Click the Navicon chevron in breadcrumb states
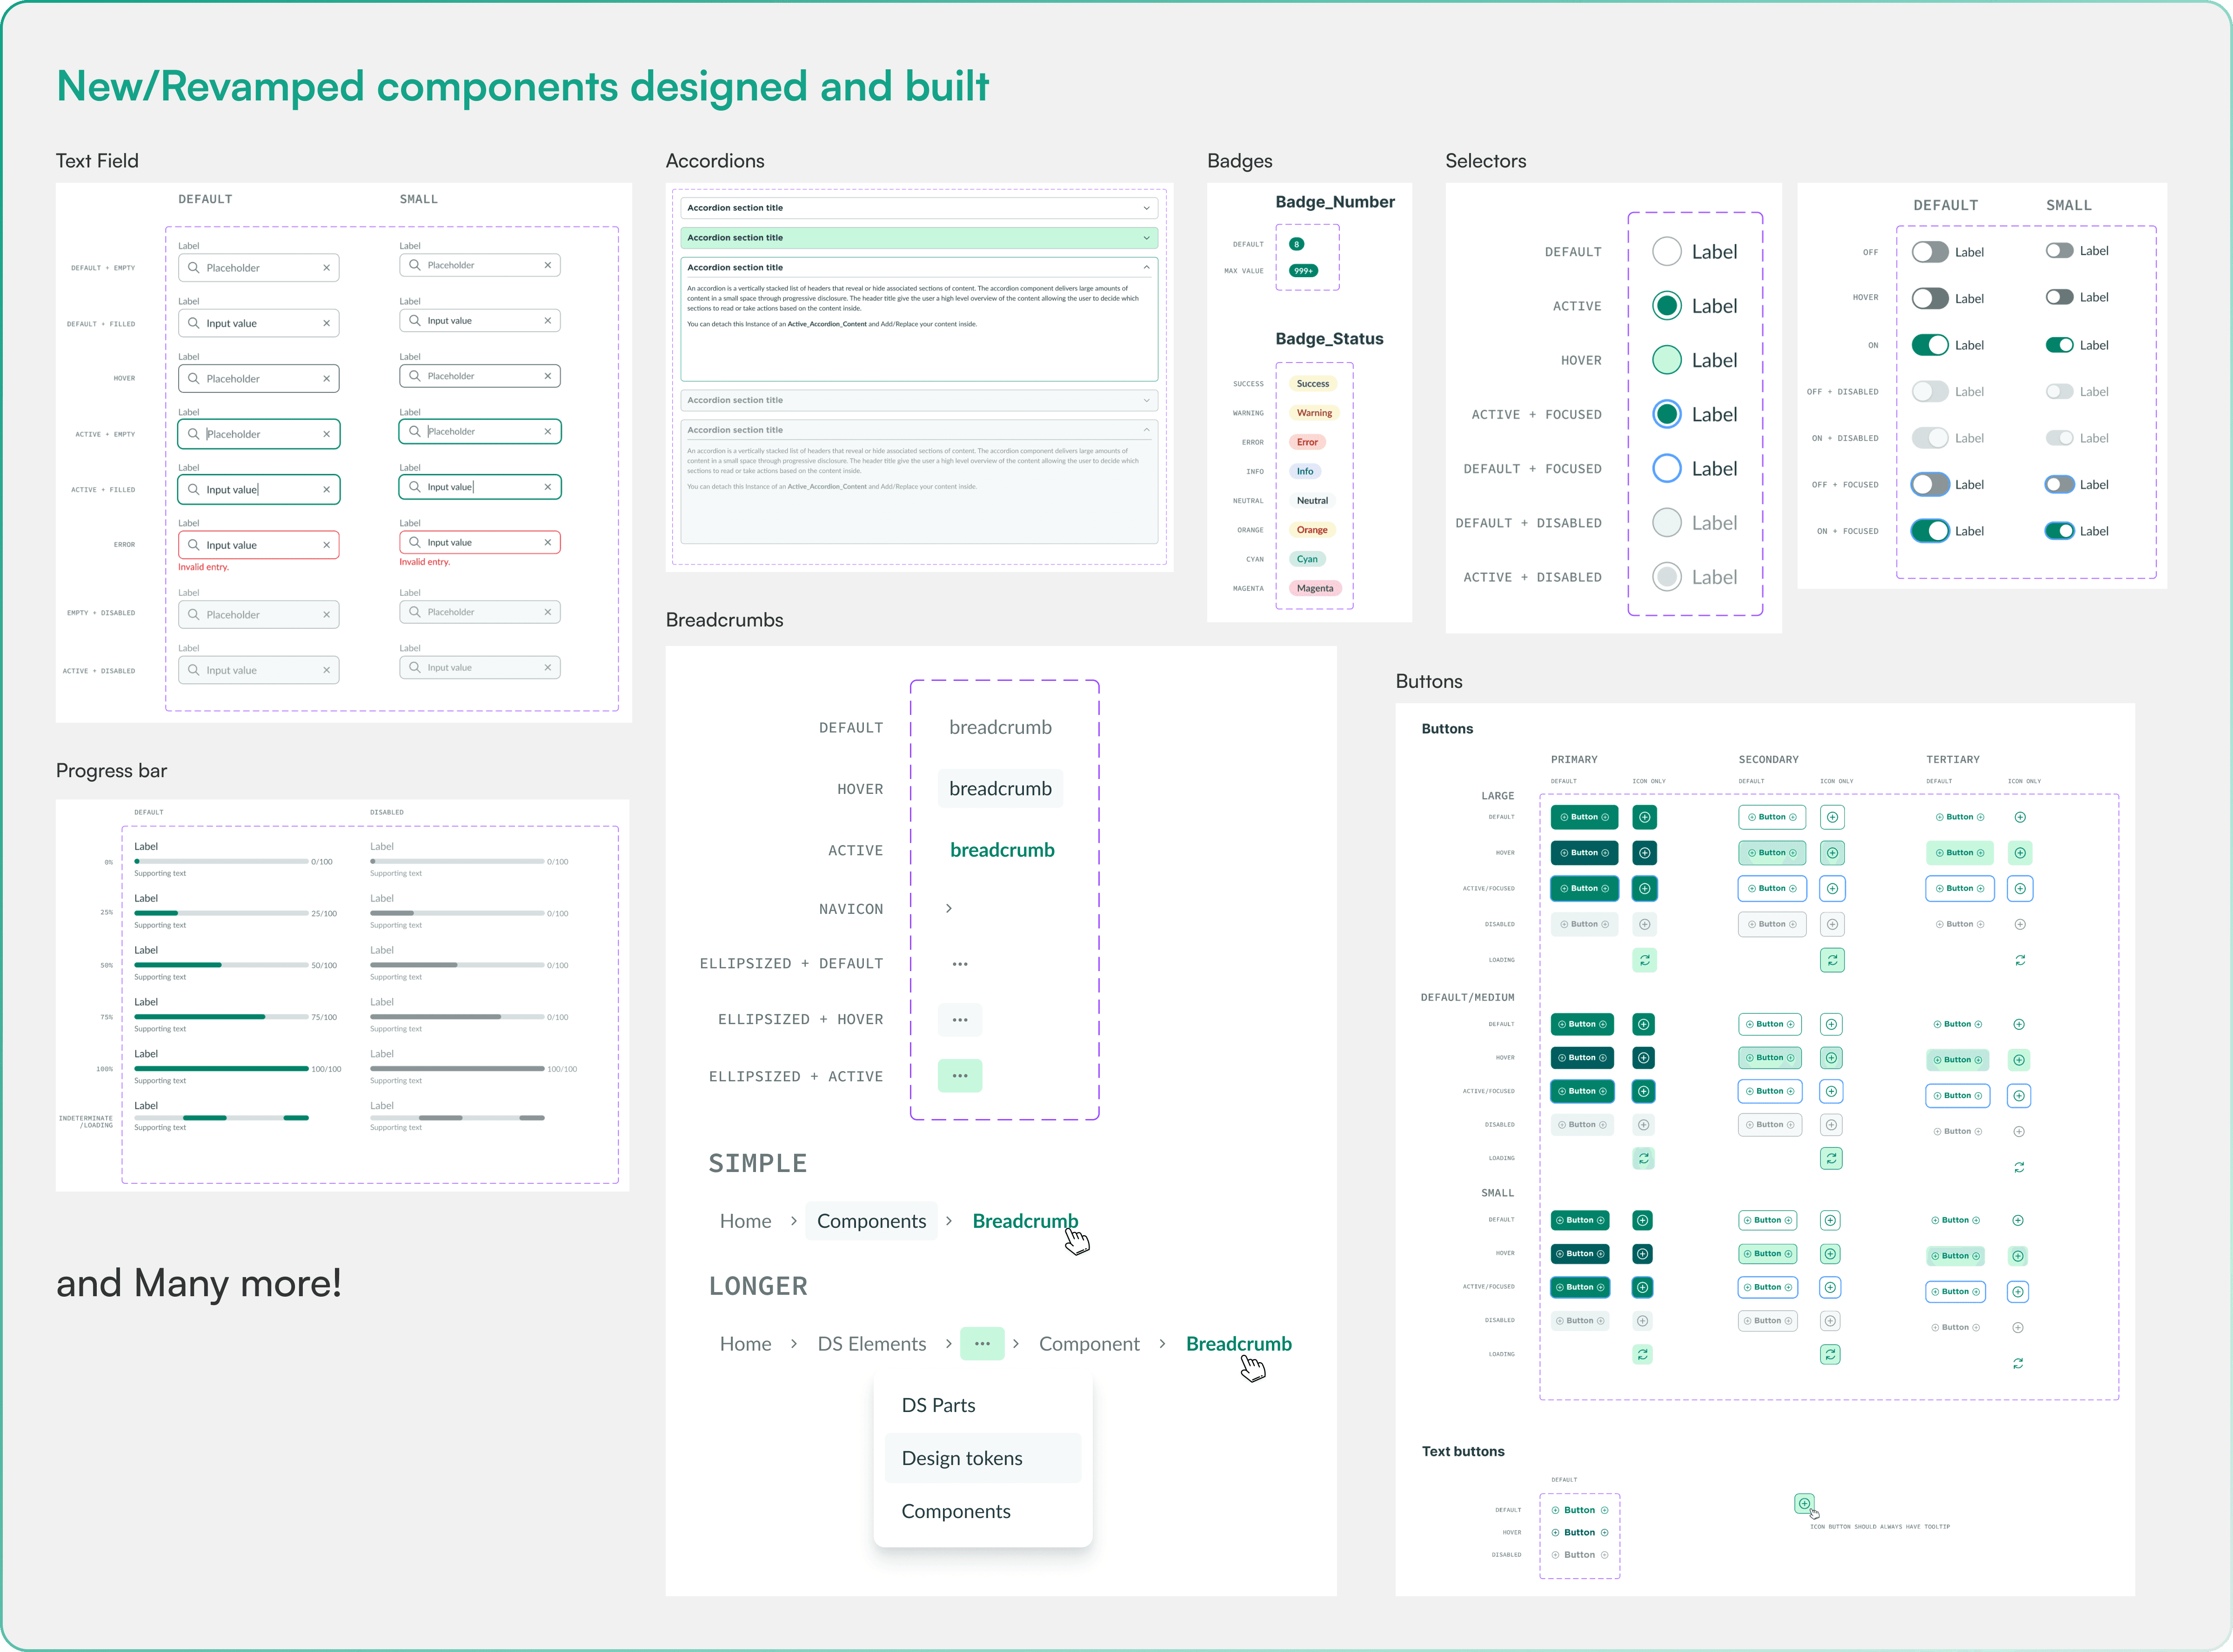The height and width of the screenshot is (1652, 2233). (948, 908)
